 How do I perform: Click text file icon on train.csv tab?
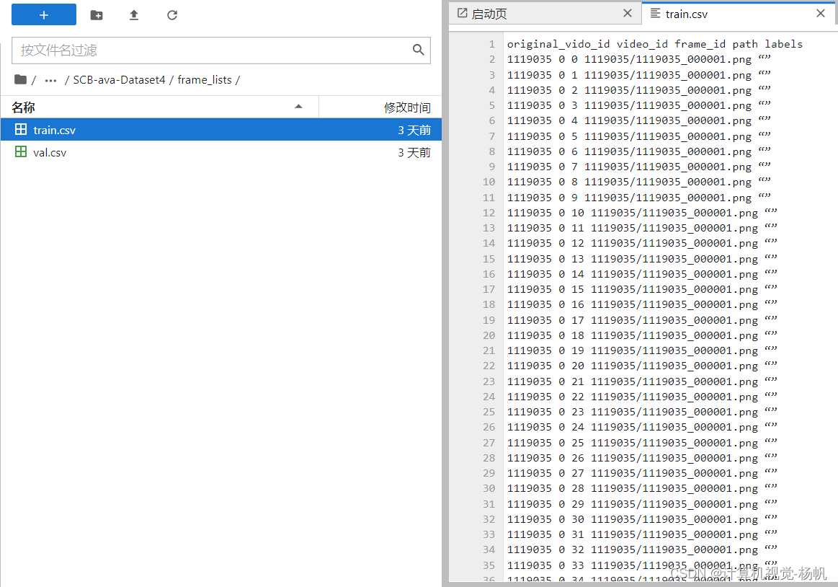[x=655, y=13]
